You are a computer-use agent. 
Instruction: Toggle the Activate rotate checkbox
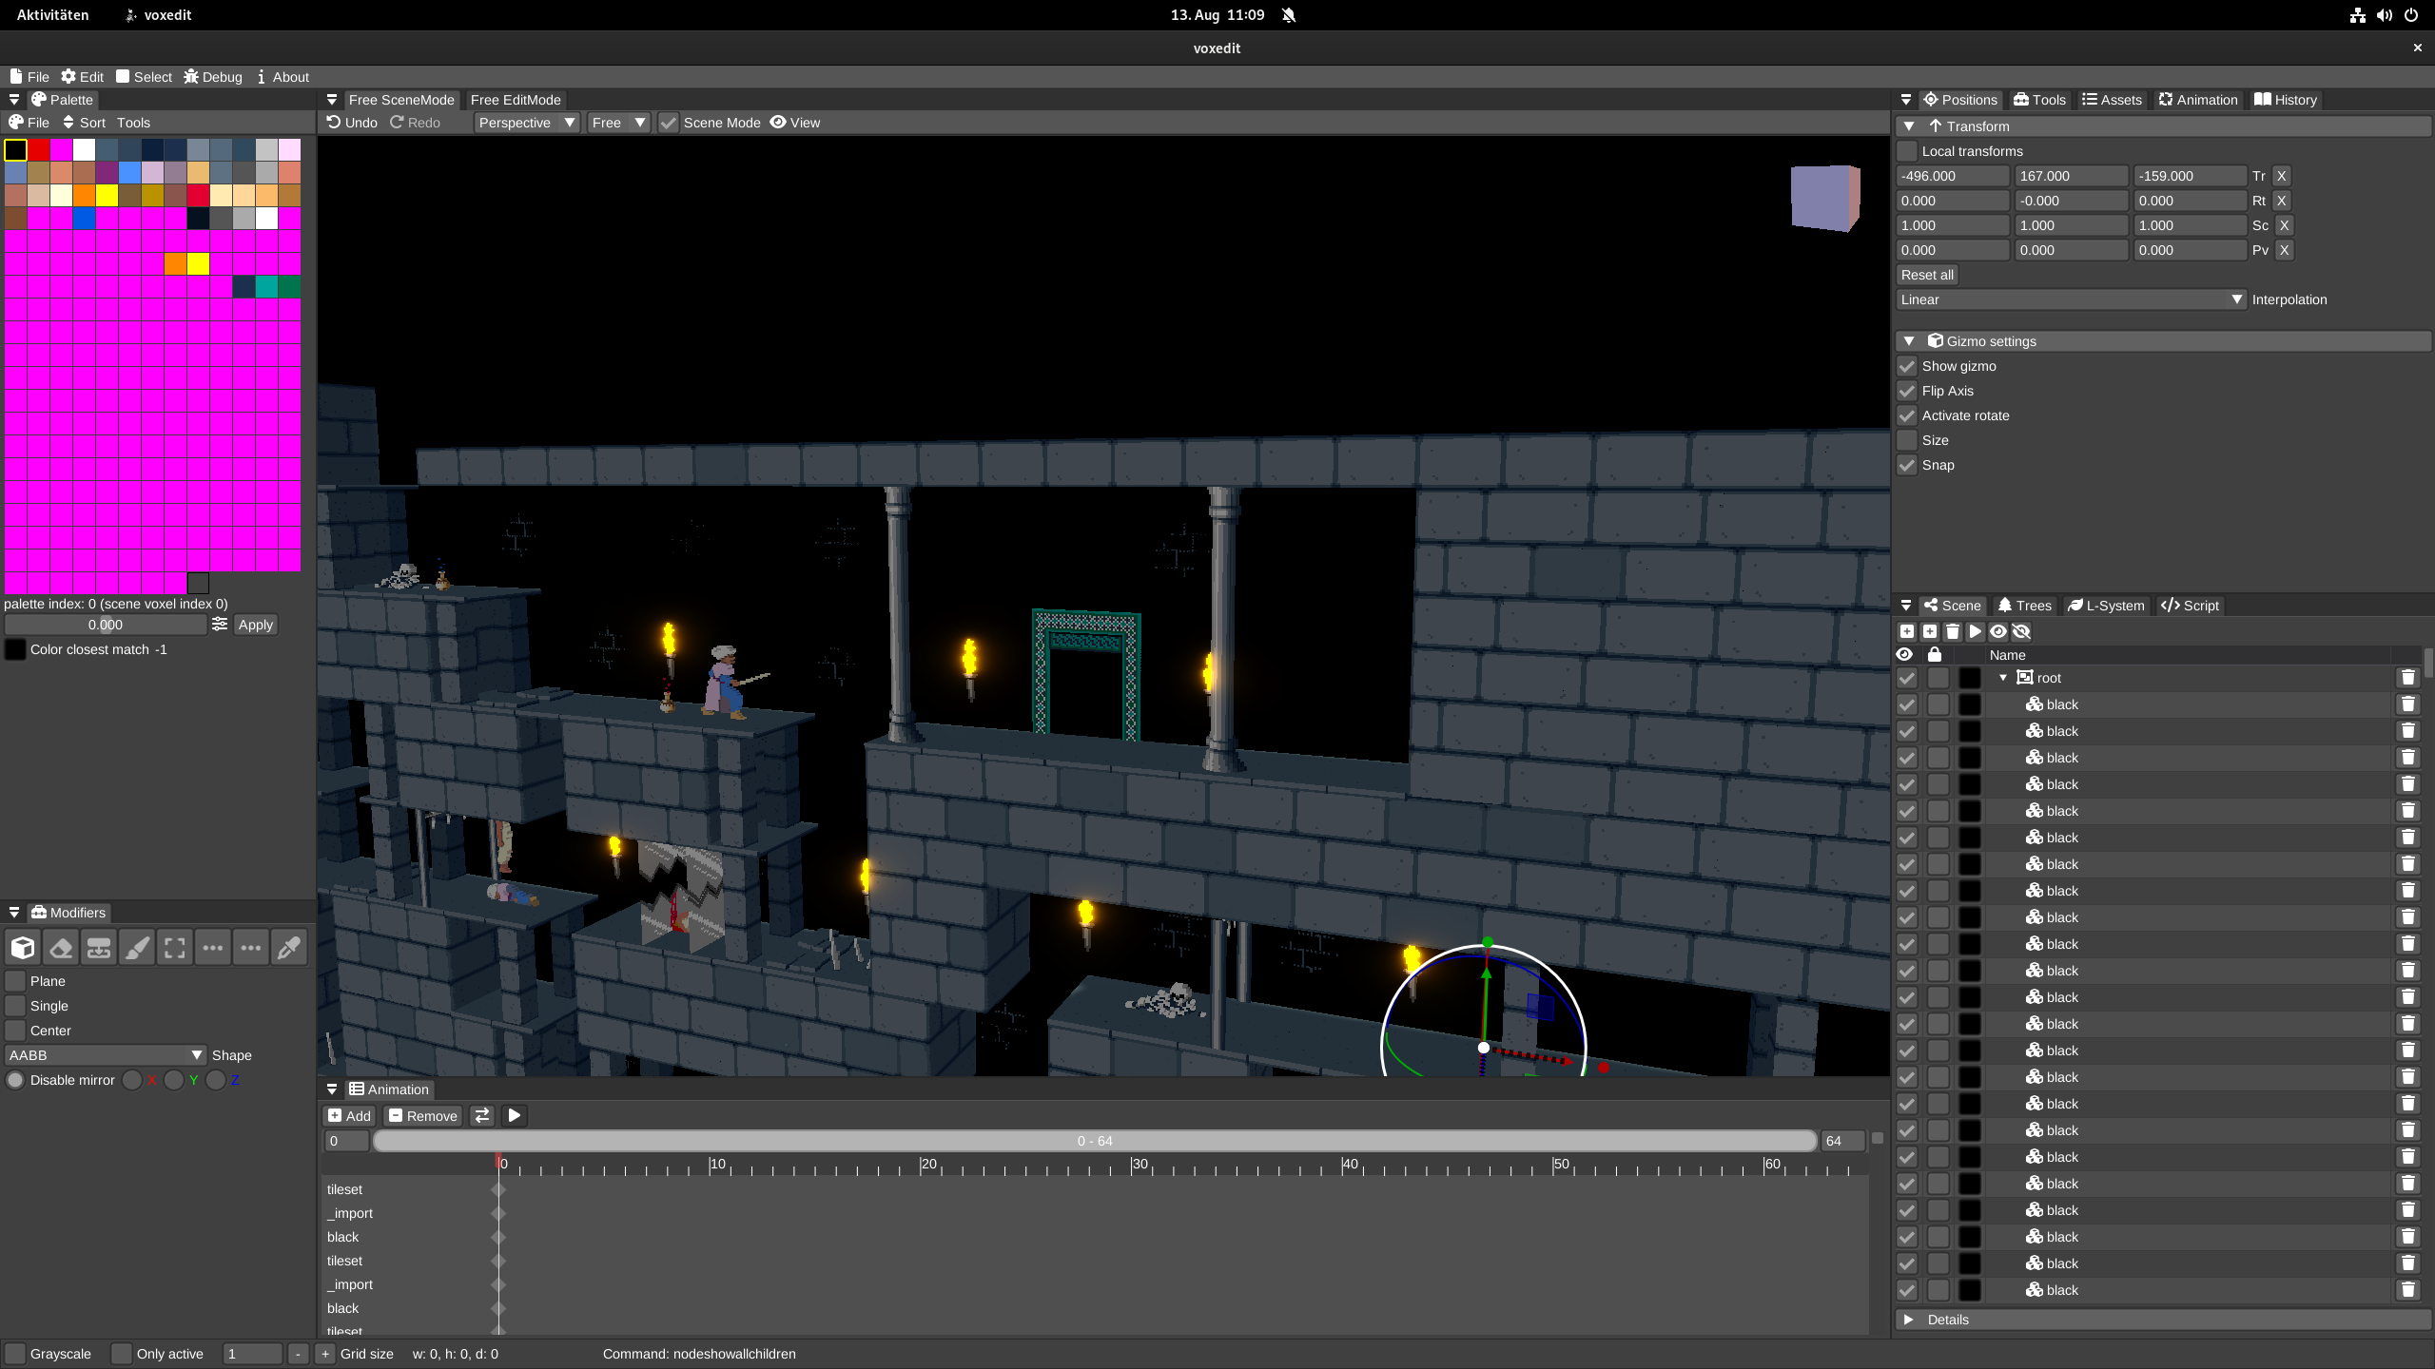1907,415
